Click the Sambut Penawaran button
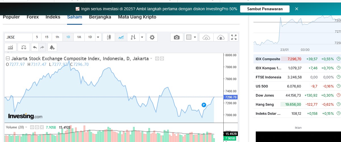This screenshot has height=142, width=341. (265, 9)
